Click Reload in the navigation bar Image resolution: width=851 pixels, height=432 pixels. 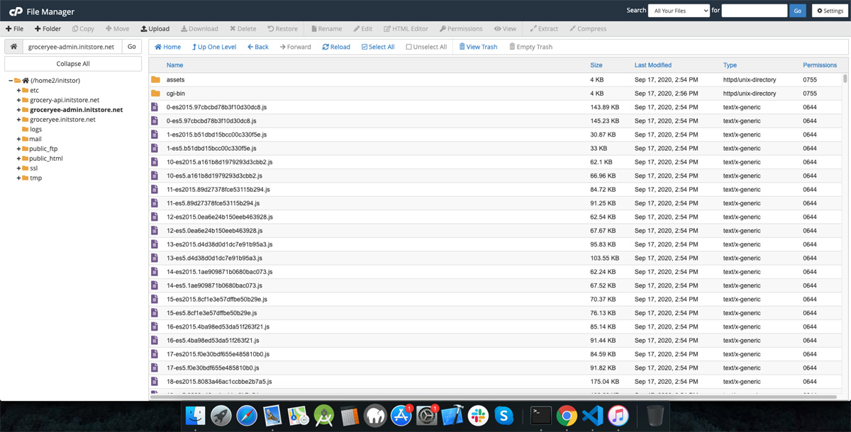pyautogui.click(x=336, y=47)
